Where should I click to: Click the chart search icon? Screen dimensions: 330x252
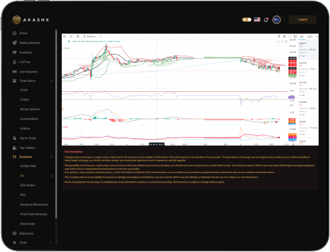pos(279,36)
